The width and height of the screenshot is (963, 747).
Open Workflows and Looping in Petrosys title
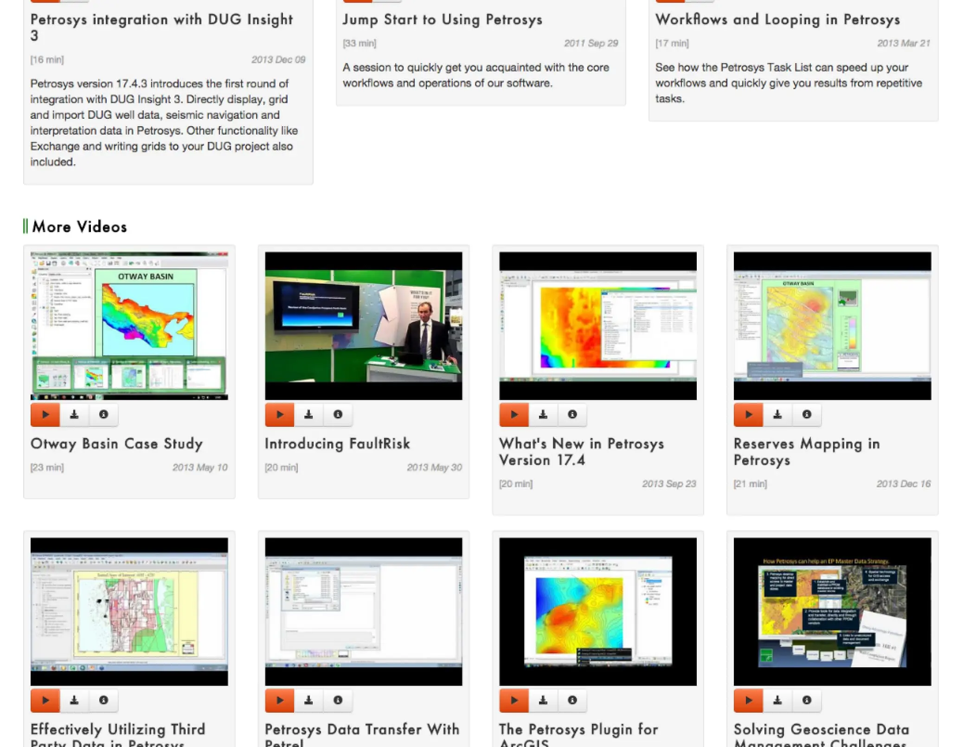coord(777,19)
